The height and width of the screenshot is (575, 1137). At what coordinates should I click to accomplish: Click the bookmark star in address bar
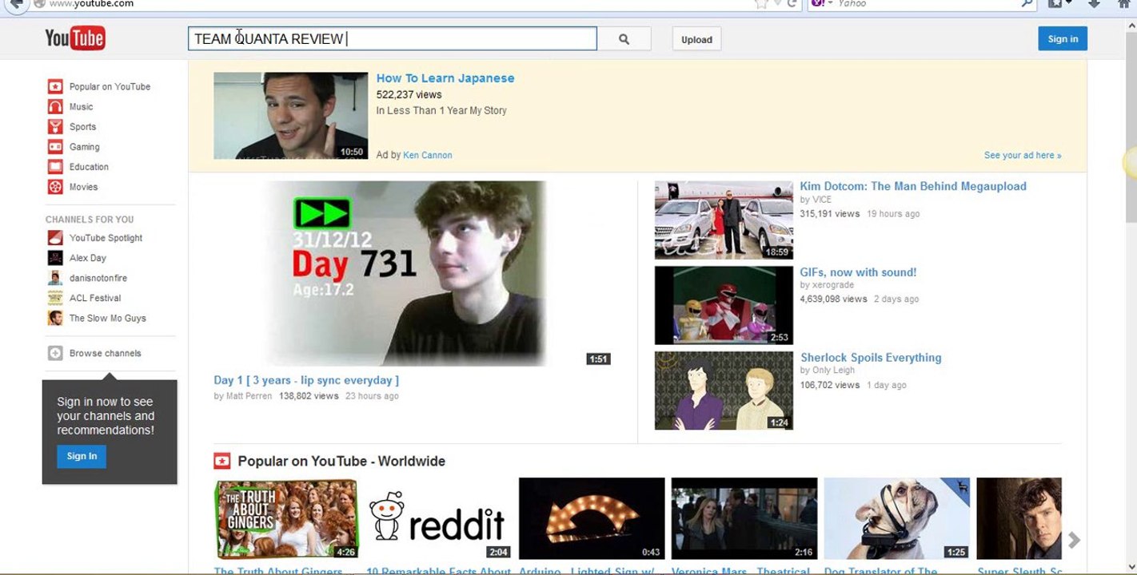coord(762,3)
